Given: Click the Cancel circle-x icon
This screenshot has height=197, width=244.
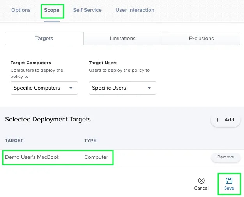Looking at the screenshot, I should click(201, 180).
